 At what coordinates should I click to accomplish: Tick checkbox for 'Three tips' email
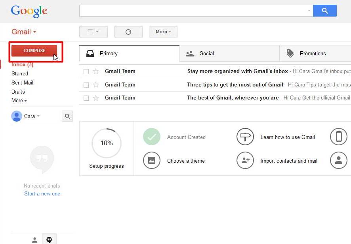86,85
